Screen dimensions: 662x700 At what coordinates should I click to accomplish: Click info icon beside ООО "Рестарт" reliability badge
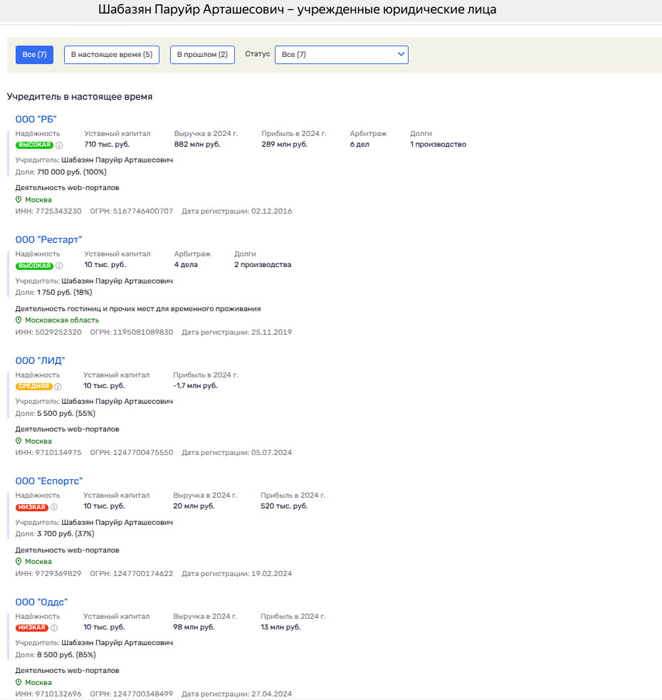pos(59,266)
